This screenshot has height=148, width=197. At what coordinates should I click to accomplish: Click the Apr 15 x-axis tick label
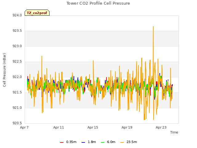(x=93, y=127)
